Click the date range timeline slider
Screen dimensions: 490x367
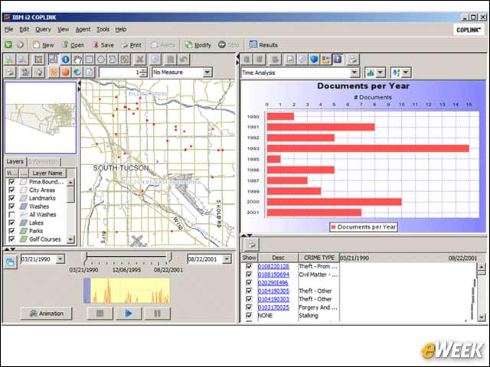click(129, 257)
